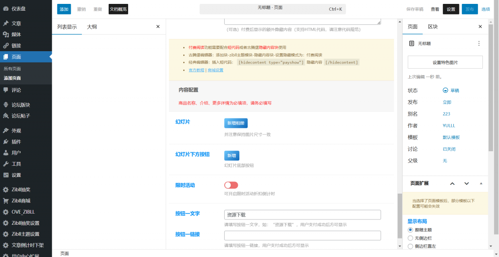499x257 pixels.
Task: Open the 仪表盘 dashboard icon
Action: click(6, 9)
